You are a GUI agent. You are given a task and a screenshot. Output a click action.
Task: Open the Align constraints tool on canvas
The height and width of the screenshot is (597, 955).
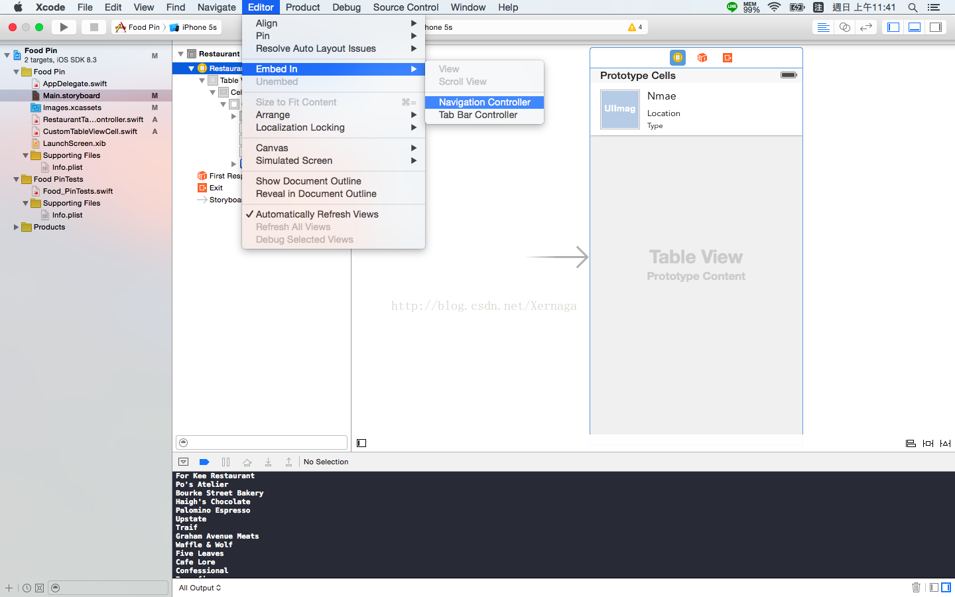click(x=911, y=443)
